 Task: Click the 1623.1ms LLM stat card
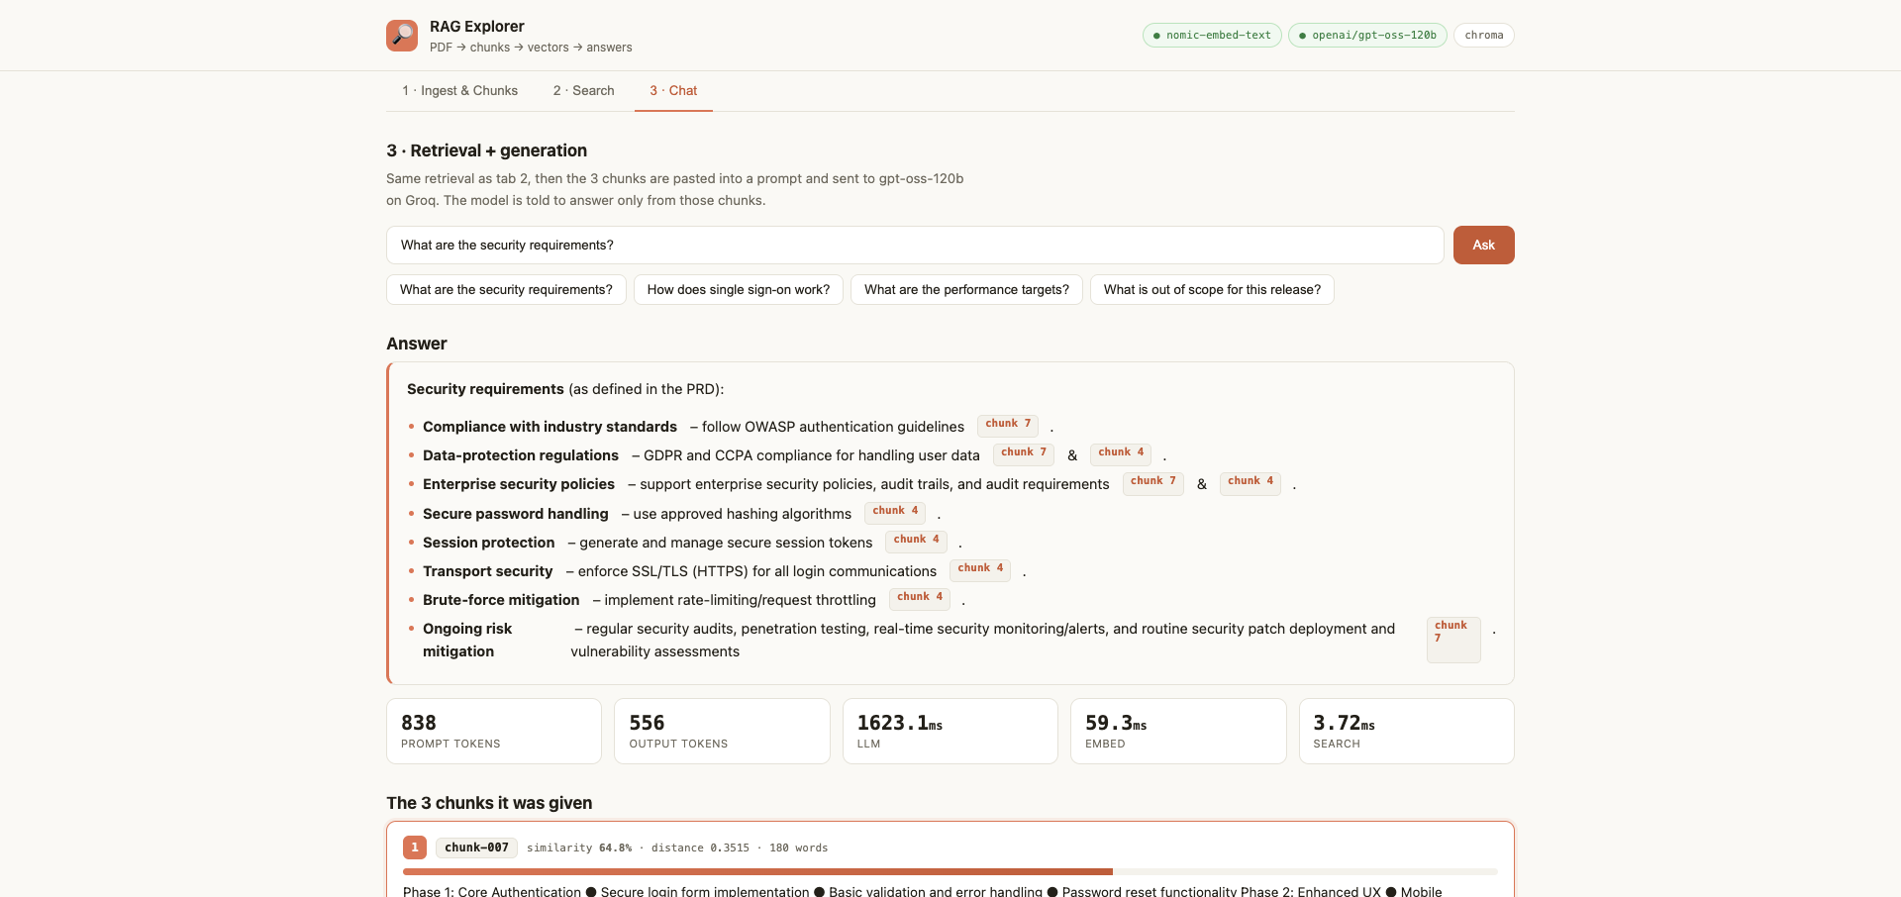click(950, 731)
